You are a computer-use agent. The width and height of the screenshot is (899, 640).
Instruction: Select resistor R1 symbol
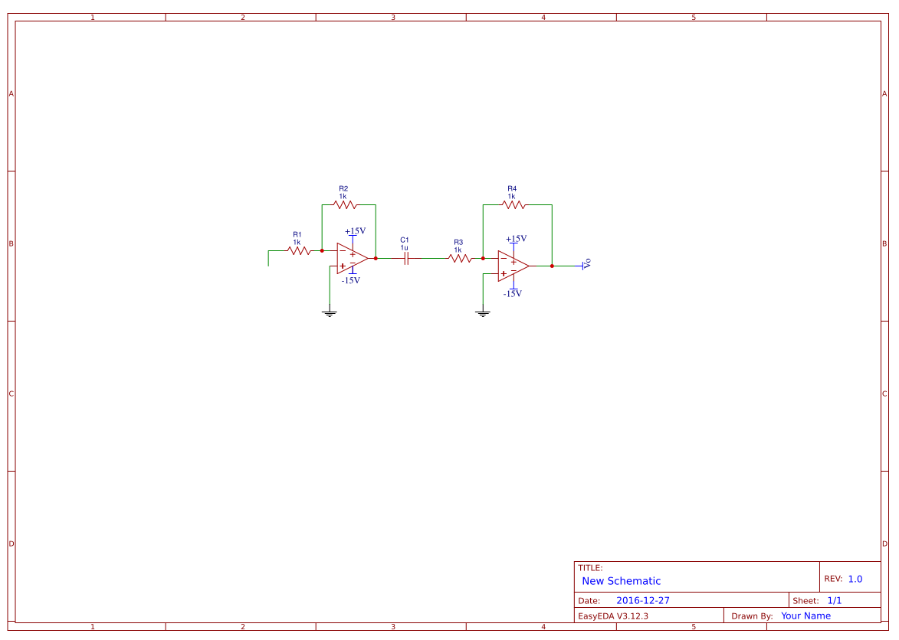(x=299, y=251)
